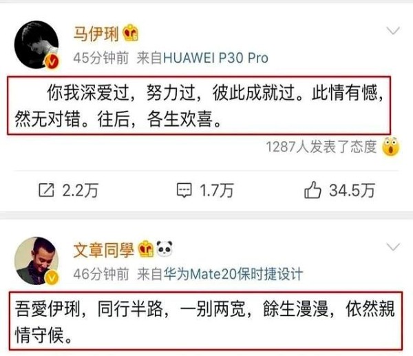Like the post with 34.5万 thumbs-up
Screen dimensions: 413x356
tap(313, 190)
